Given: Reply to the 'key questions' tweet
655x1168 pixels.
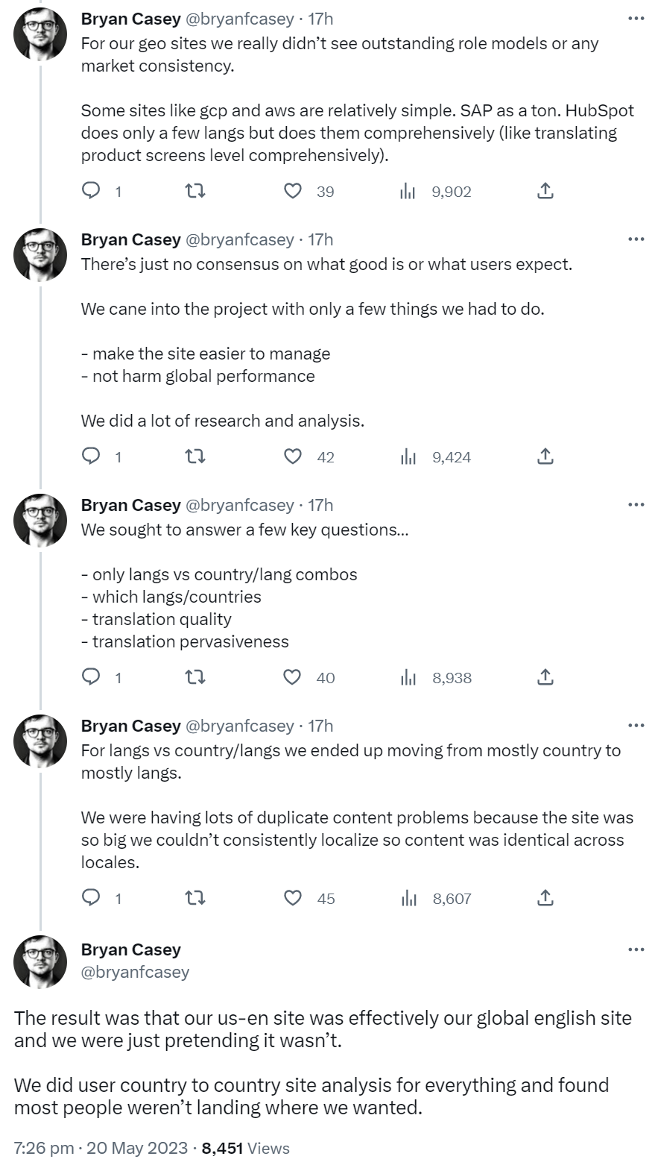Looking at the screenshot, I should [x=91, y=677].
